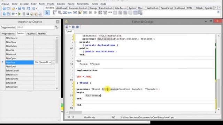
Task: Clear the Object Inspector component filter
Action: click(x=57, y=27)
